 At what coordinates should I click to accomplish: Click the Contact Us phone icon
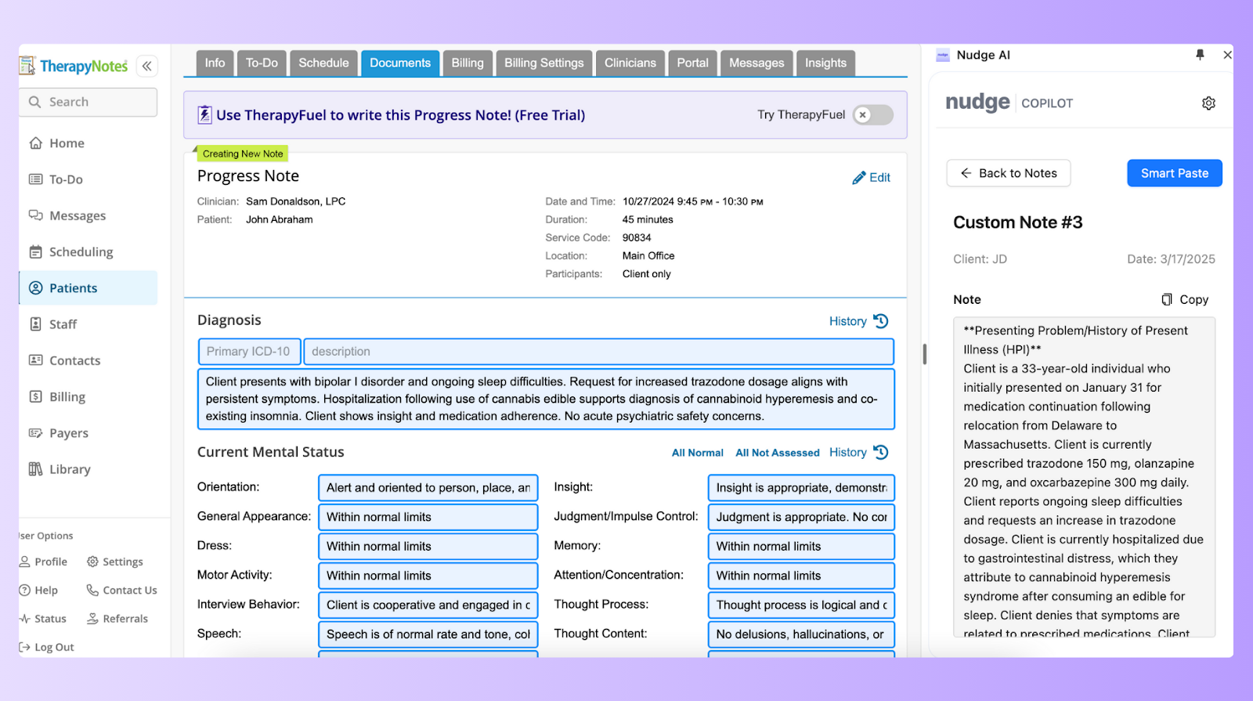[92, 590]
